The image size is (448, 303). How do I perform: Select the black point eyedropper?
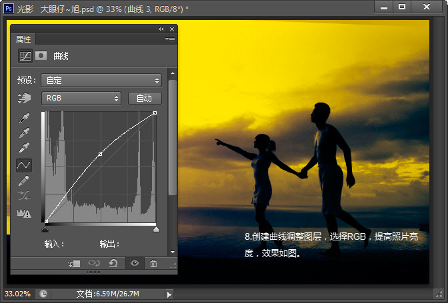[x=24, y=118]
